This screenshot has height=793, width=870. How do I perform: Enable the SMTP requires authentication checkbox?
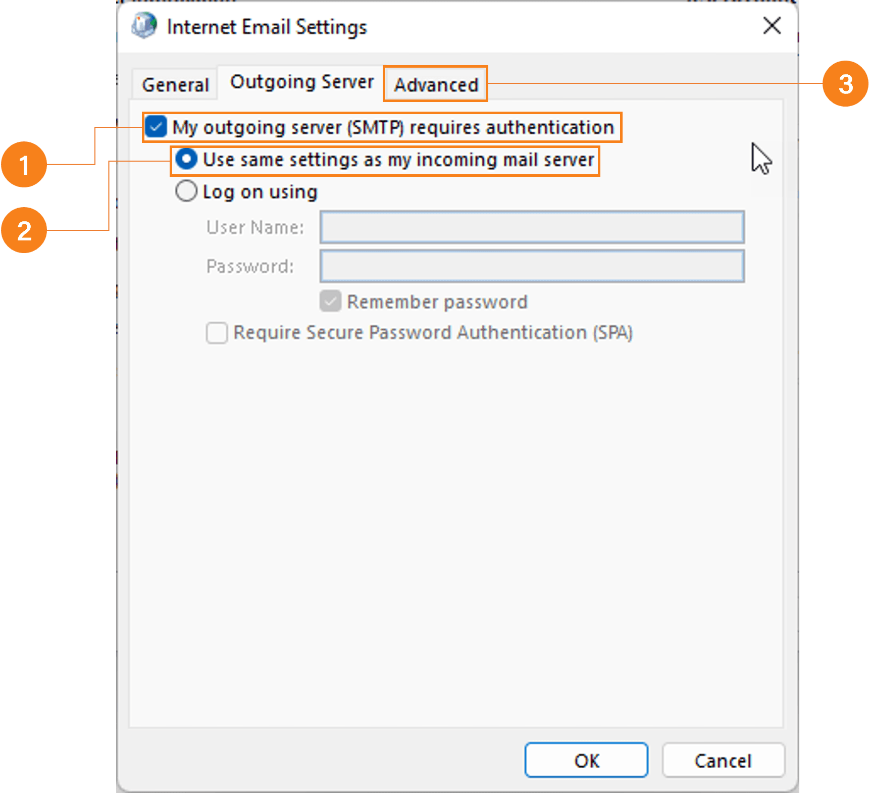click(x=156, y=127)
